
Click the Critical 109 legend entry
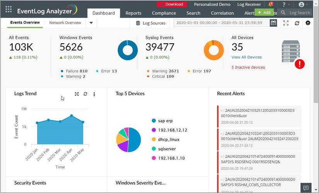[160, 77]
